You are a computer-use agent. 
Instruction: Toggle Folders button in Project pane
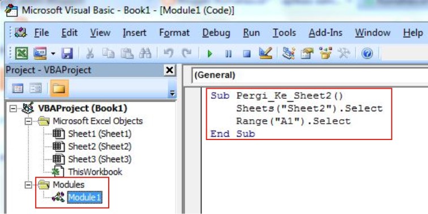coord(59,89)
